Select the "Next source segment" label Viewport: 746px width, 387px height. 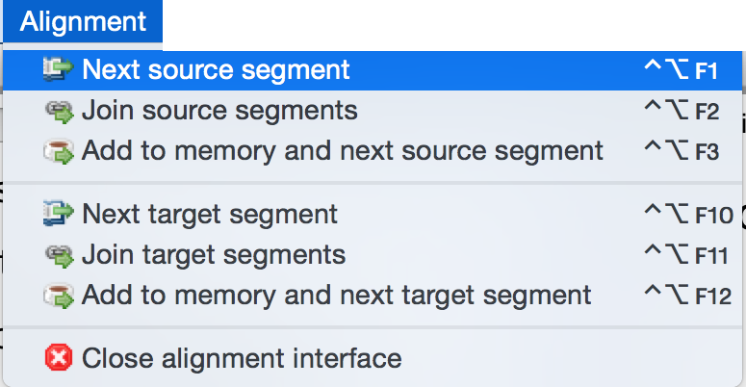click(x=216, y=70)
